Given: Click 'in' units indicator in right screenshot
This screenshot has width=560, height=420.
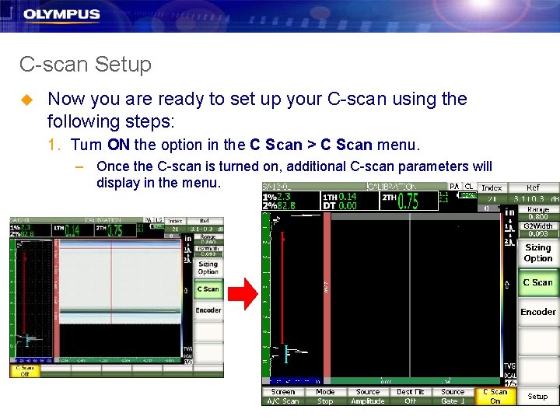Looking at the screenshot, I should coord(509,212).
